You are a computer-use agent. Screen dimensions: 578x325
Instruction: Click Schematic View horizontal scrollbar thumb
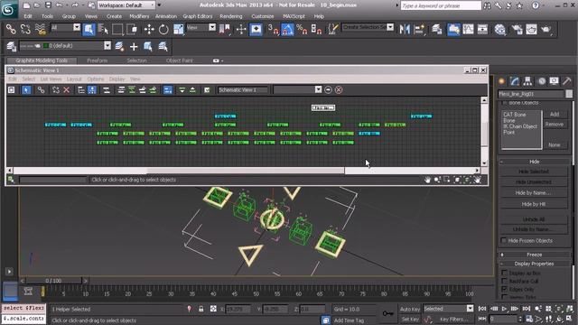tap(246, 171)
